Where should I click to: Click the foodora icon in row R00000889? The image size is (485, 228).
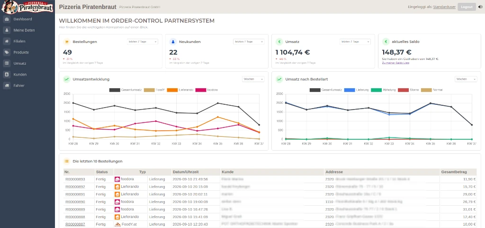117,209
